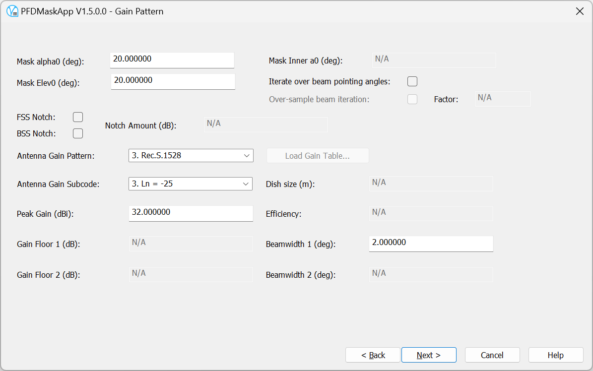
Task: Click the Next button
Action: (429, 355)
